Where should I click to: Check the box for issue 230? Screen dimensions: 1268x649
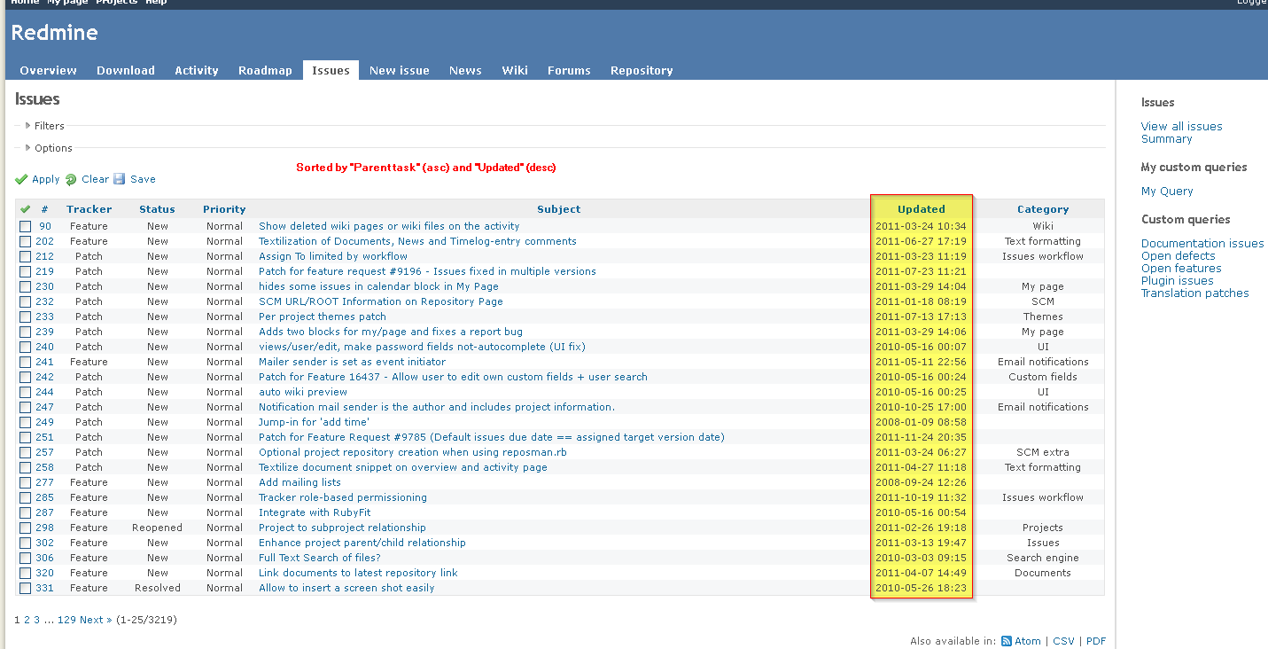[x=25, y=287]
